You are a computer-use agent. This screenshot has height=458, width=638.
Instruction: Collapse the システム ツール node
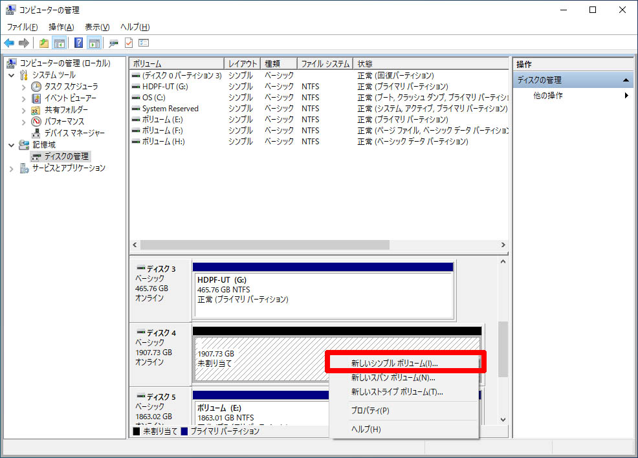[12, 75]
